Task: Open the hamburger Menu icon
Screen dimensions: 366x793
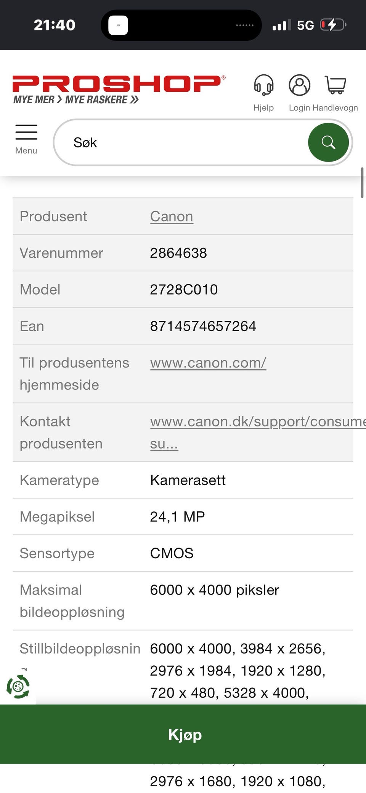Action: [x=26, y=139]
